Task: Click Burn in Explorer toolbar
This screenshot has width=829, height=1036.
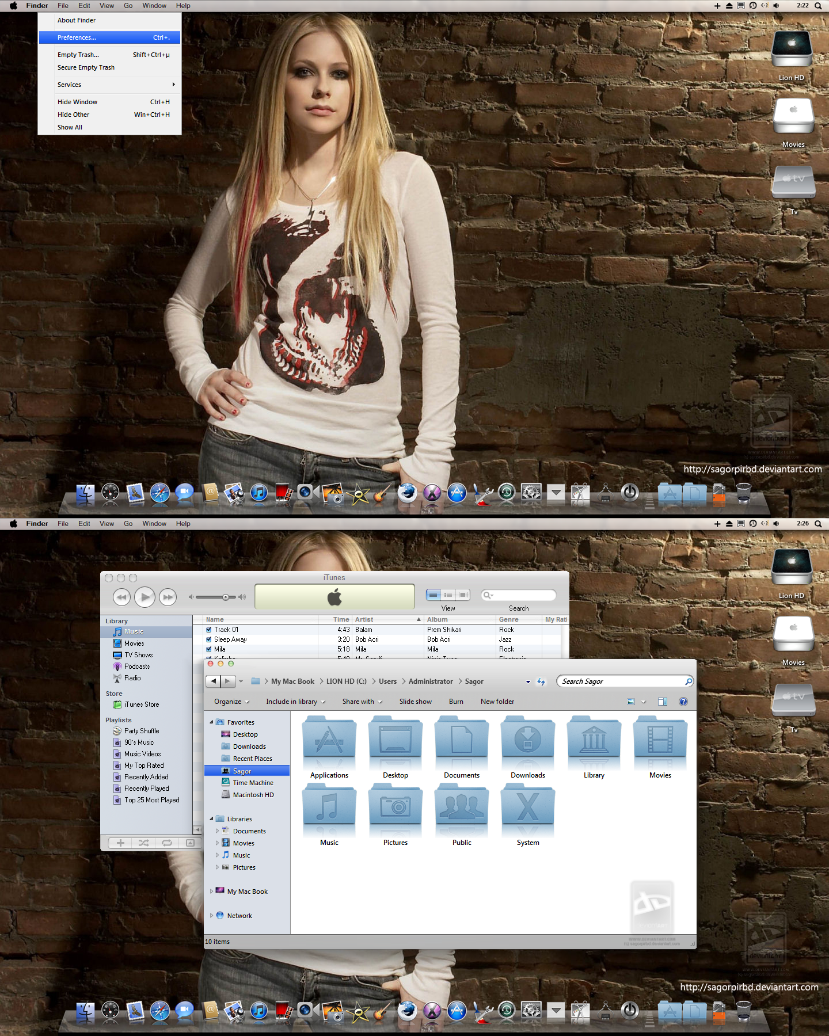Action: (x=456, y=702)
